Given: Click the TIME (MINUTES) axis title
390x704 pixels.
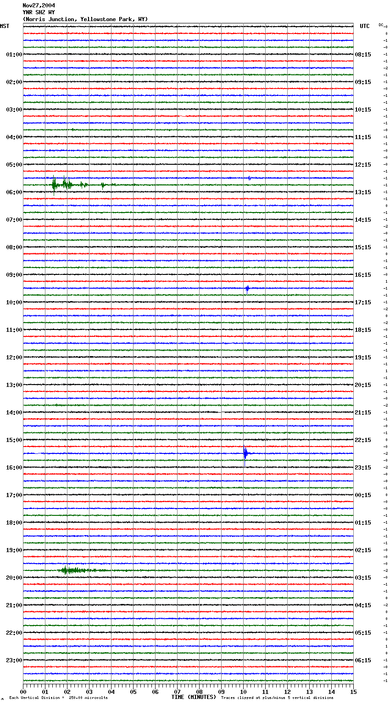Looking at the screenshot, I should coord(194,697).
